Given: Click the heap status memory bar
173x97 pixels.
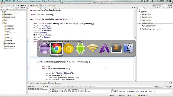Looking at the screenshot, I should (141, 96).
